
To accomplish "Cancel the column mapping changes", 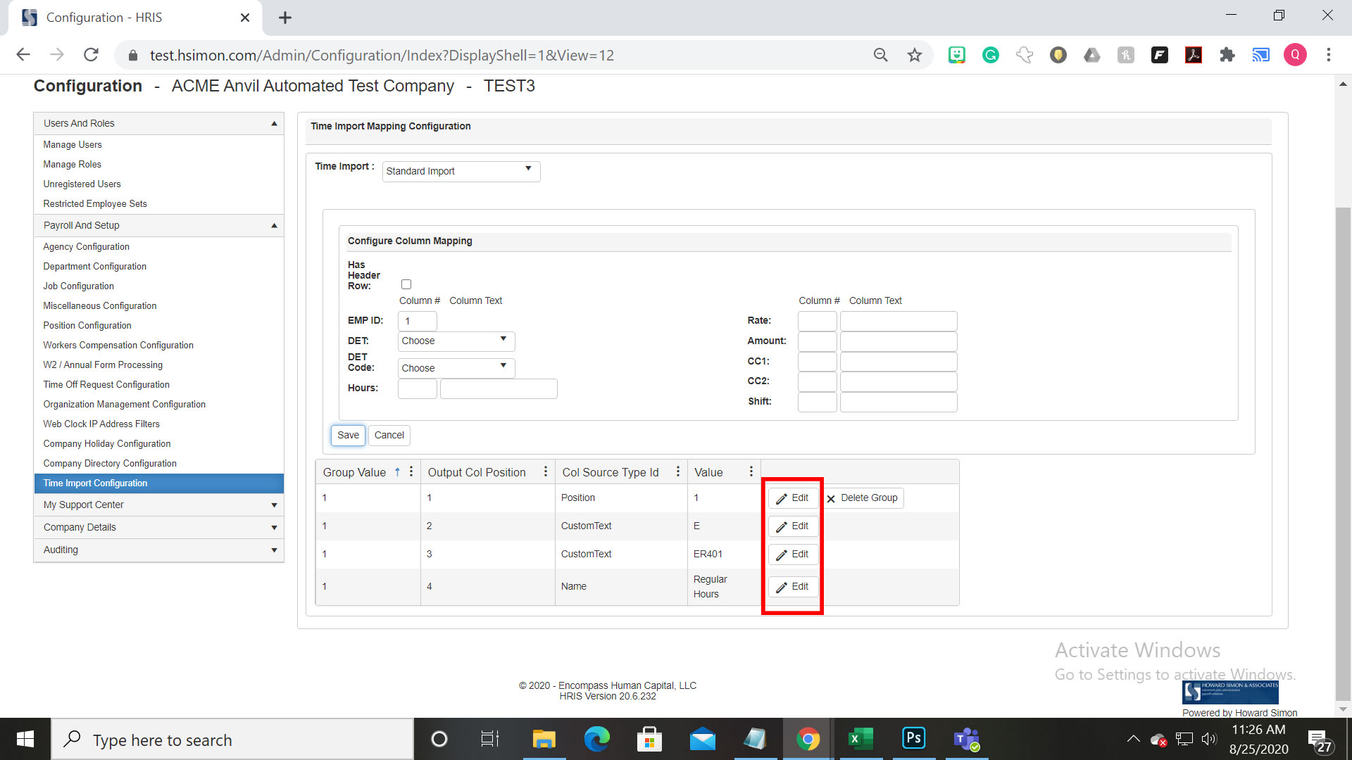I will [x=389, y=435].
